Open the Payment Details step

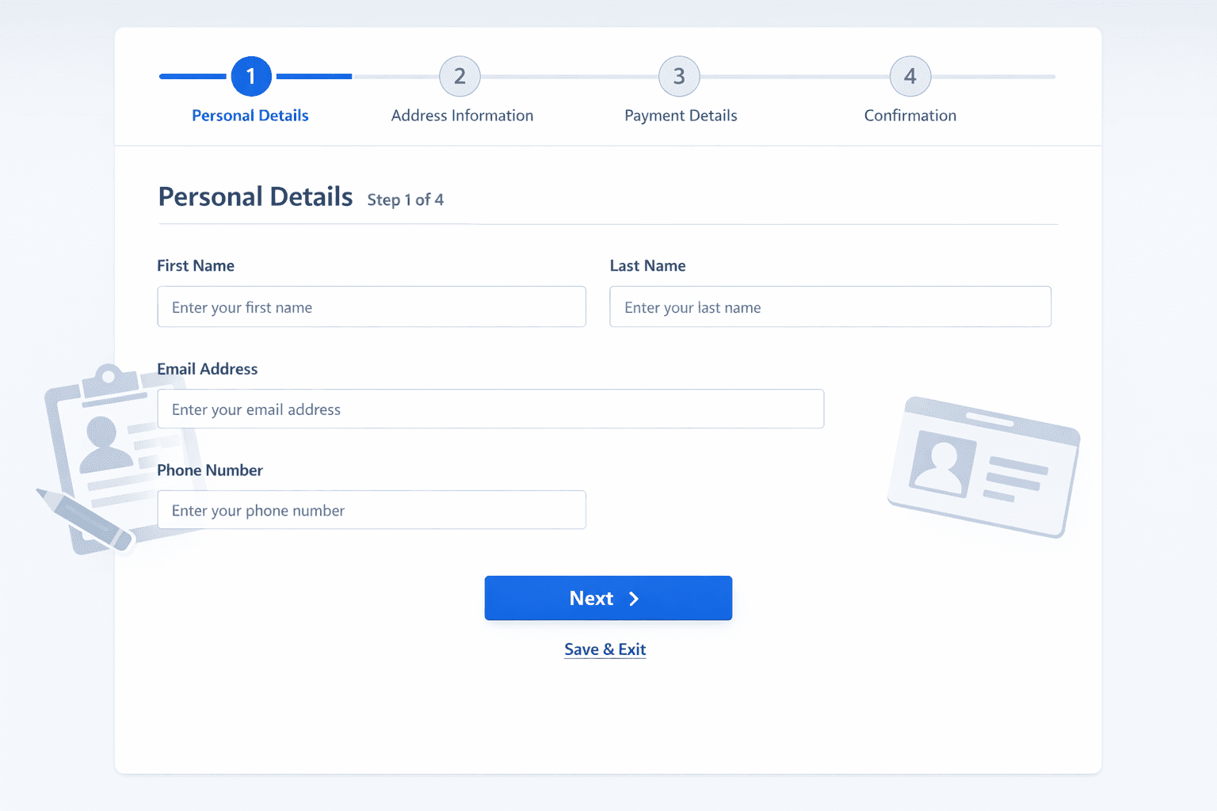click(680, 115)
